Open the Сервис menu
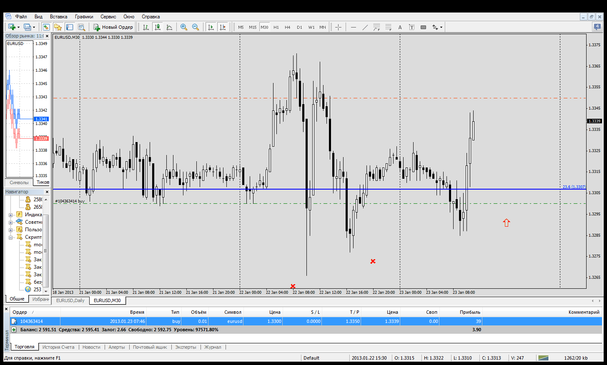Viewport: 607px width, 365px height. tap(108, 17)
